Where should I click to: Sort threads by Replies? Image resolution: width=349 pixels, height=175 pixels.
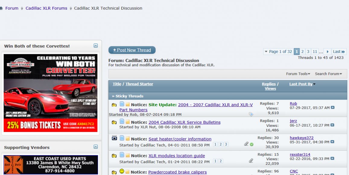pyautogui.click(x=269, y=84)
